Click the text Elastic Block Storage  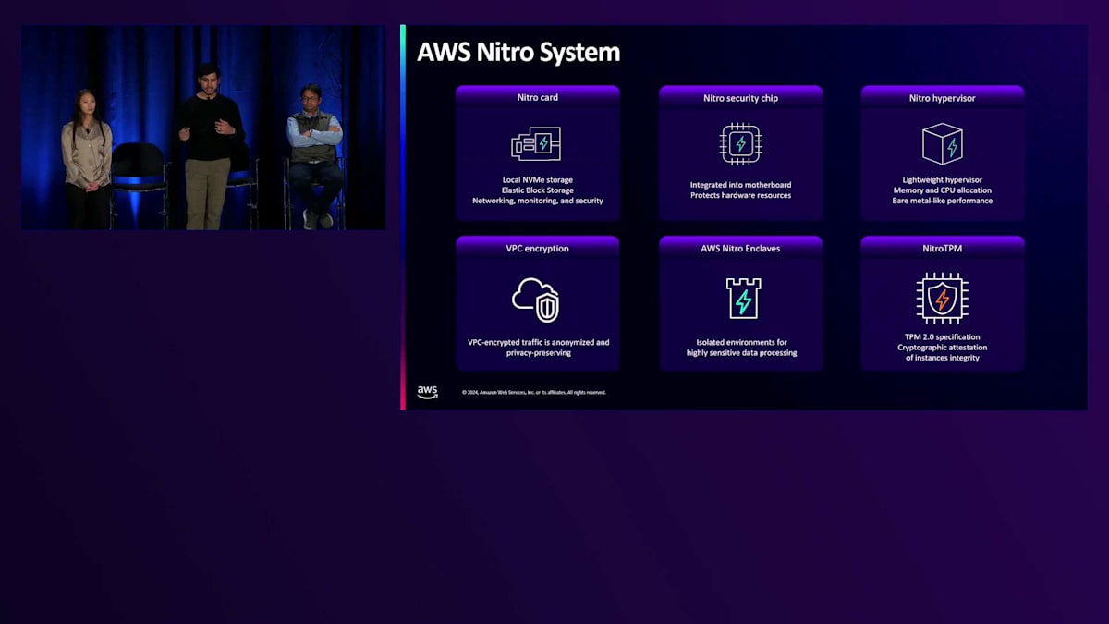coord(538,190)
